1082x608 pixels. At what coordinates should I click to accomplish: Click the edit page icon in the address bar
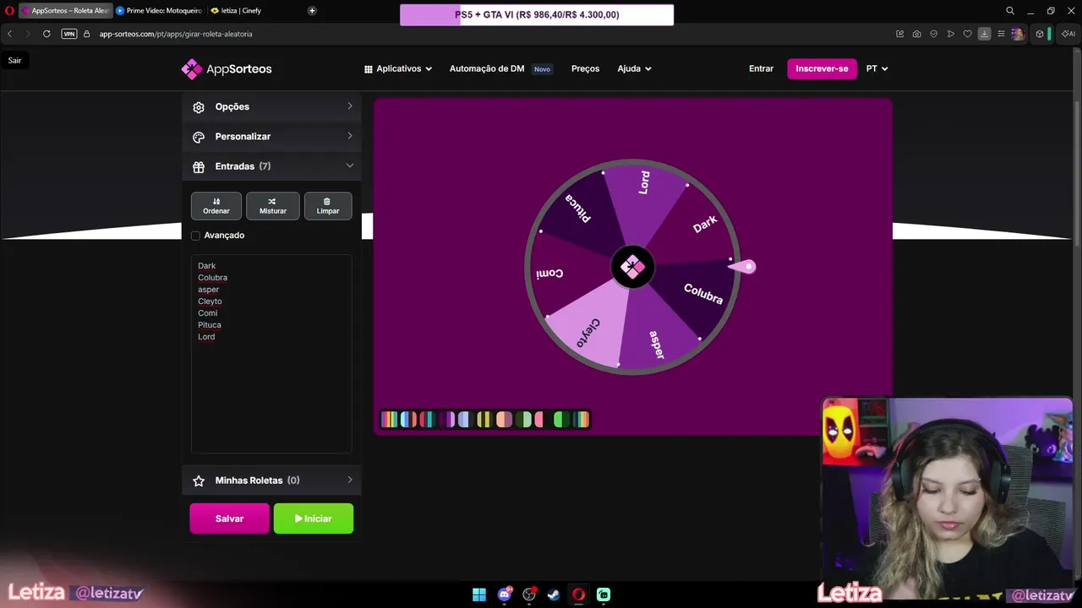(899, 34)
